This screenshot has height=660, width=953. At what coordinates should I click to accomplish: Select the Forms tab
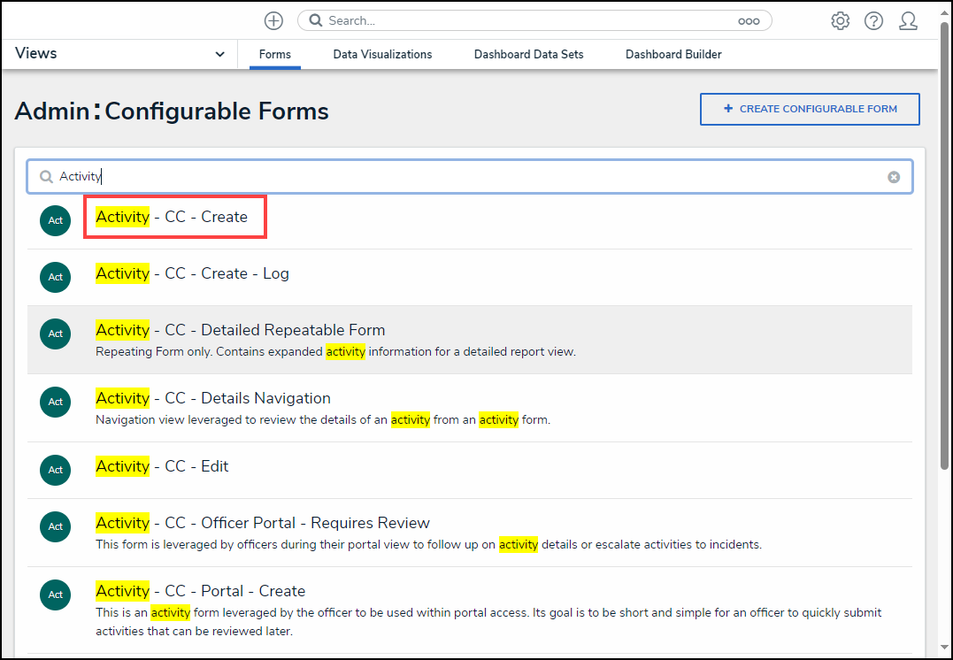(274, 54)
